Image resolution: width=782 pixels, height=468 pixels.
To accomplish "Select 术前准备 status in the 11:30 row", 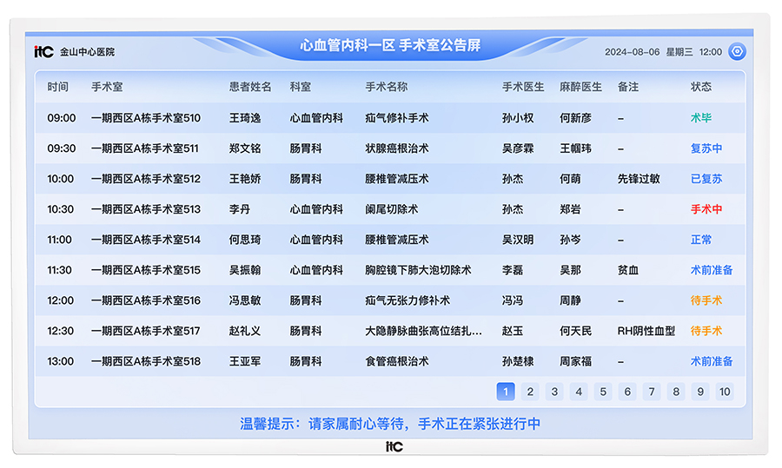I will click(x=712, y=270).
